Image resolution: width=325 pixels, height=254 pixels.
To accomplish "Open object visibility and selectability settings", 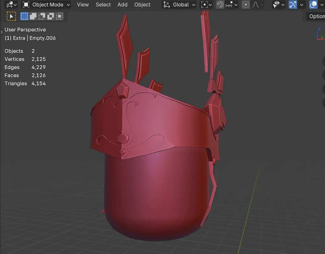I will 278,5.
